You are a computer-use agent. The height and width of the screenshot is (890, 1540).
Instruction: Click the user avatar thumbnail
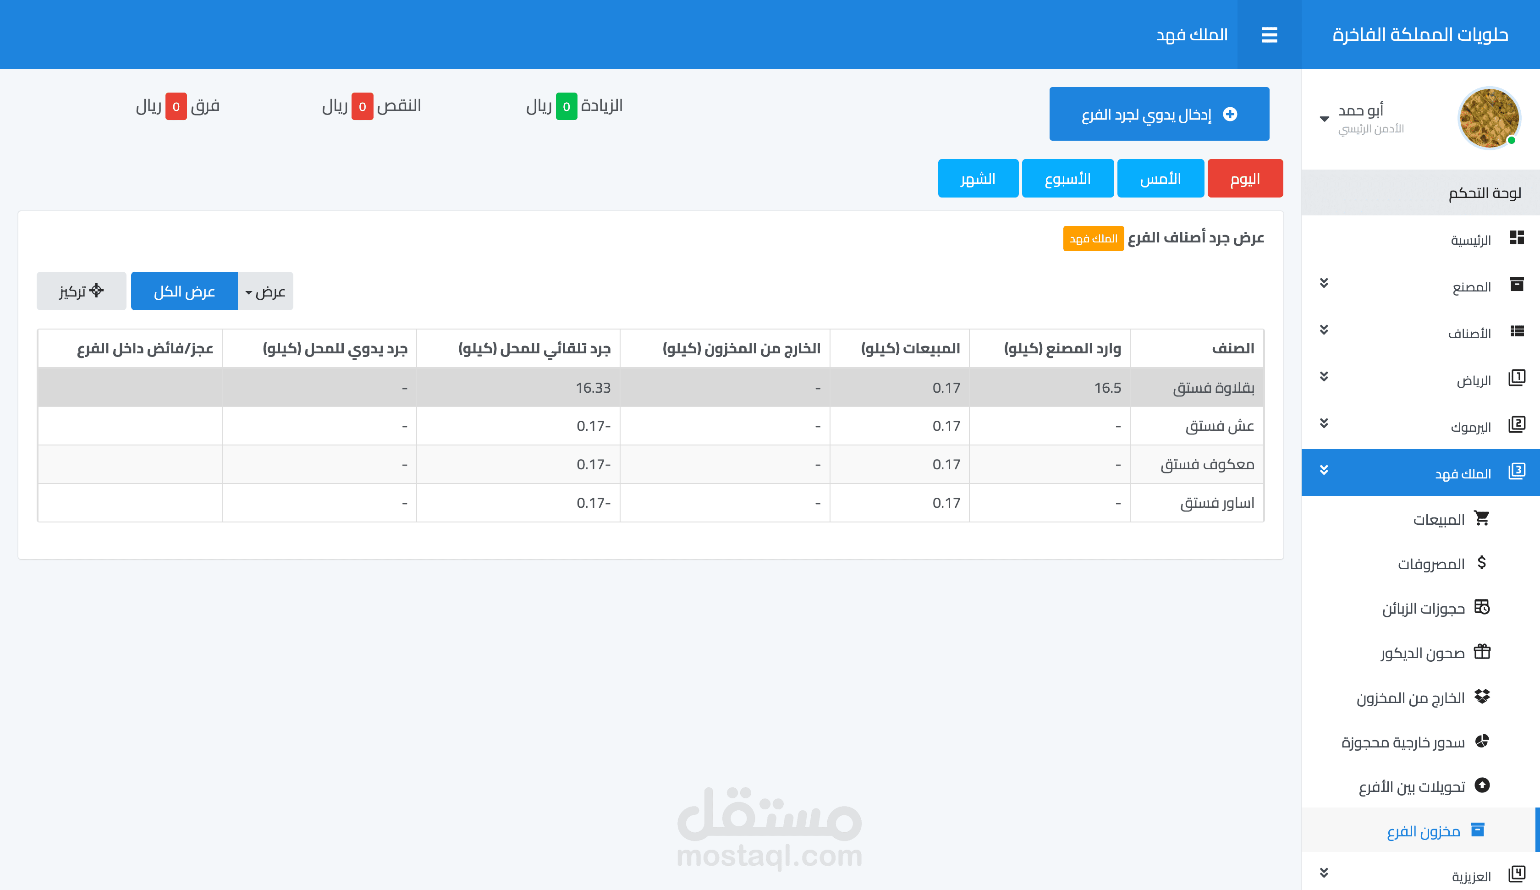tap(1489, 119)
